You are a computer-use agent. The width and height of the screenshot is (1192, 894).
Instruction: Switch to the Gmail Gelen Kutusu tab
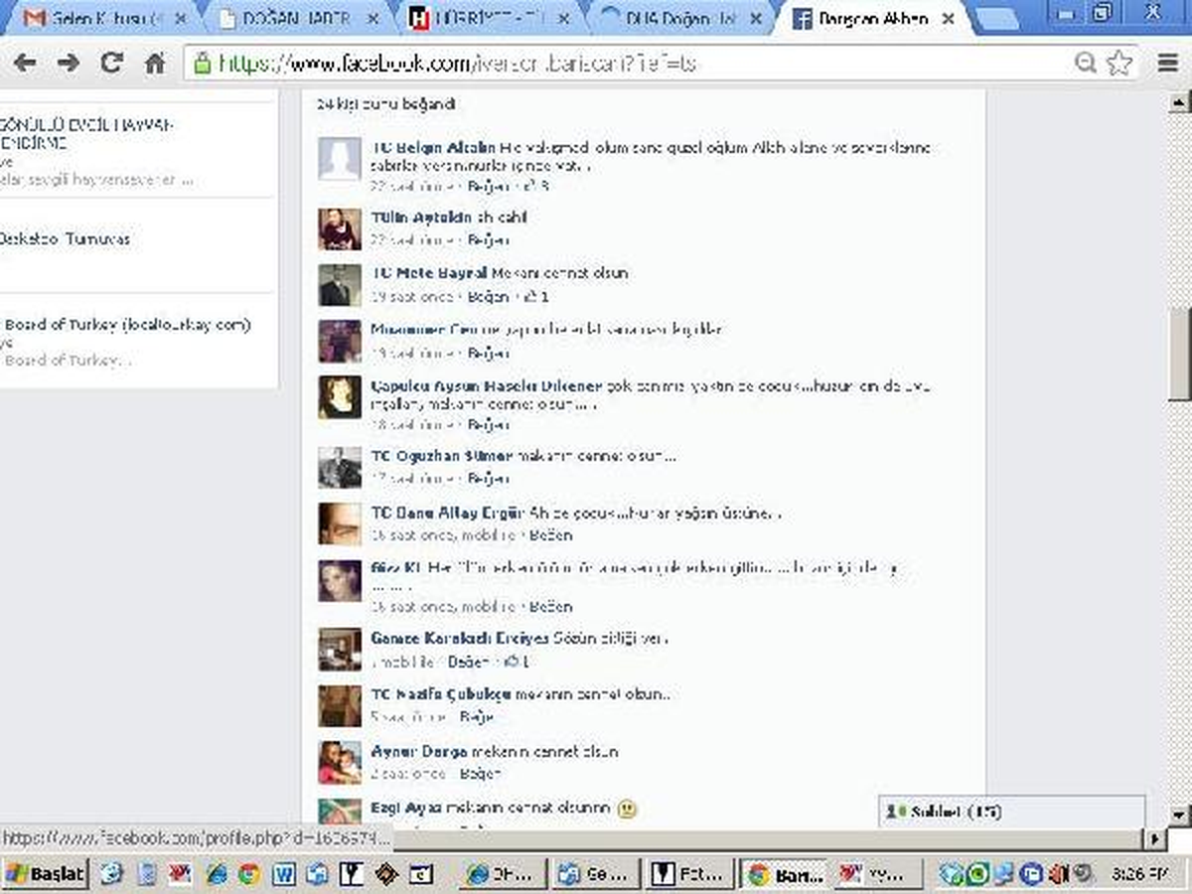[x=97, y=18]
